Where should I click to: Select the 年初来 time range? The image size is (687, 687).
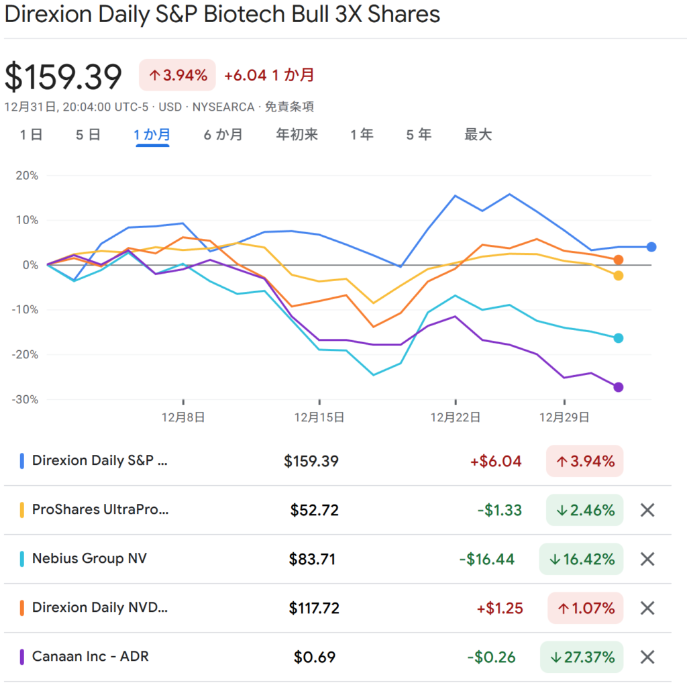[x=297, y=135]
